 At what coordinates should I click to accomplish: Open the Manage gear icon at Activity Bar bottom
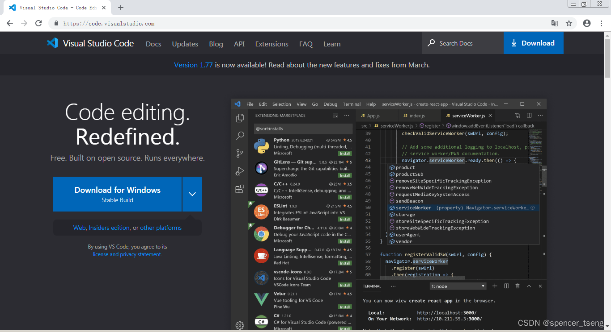[x=240, y=325]
